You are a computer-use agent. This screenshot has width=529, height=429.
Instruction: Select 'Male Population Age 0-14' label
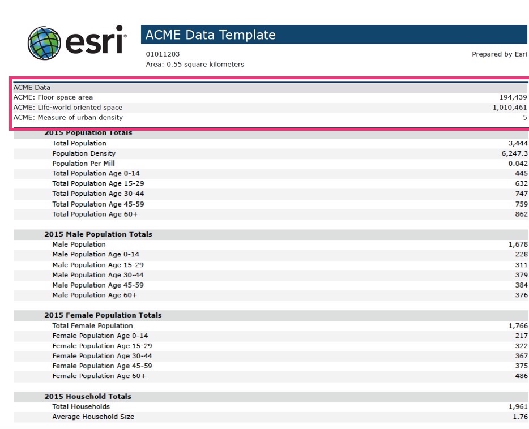(x=96, y=255)
